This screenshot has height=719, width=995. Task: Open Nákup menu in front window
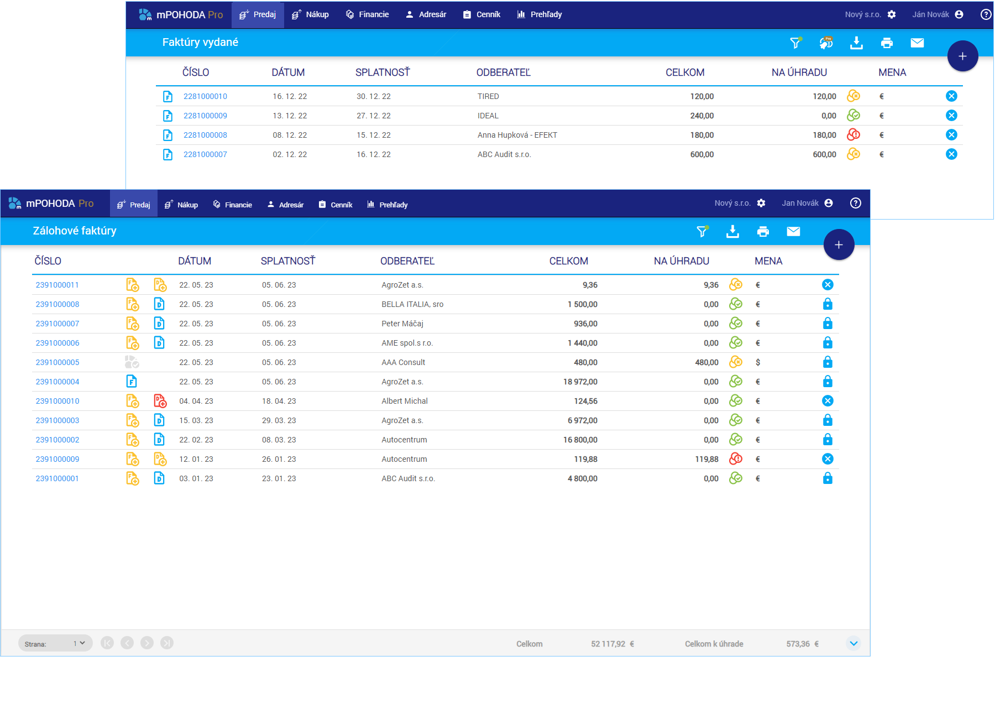[181, 205]
